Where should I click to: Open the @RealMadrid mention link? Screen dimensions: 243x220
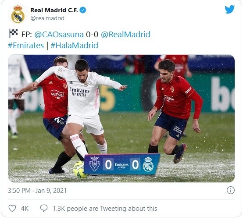coord(125,34)
